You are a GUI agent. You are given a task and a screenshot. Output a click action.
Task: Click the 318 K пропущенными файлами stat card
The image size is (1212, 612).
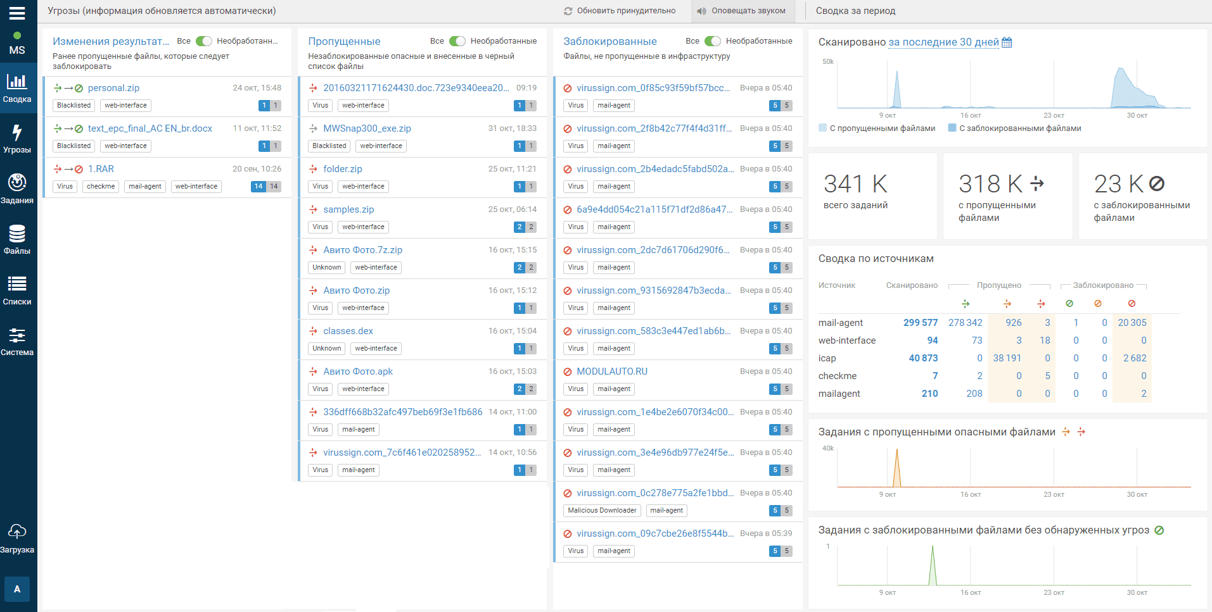point(1007,196)
